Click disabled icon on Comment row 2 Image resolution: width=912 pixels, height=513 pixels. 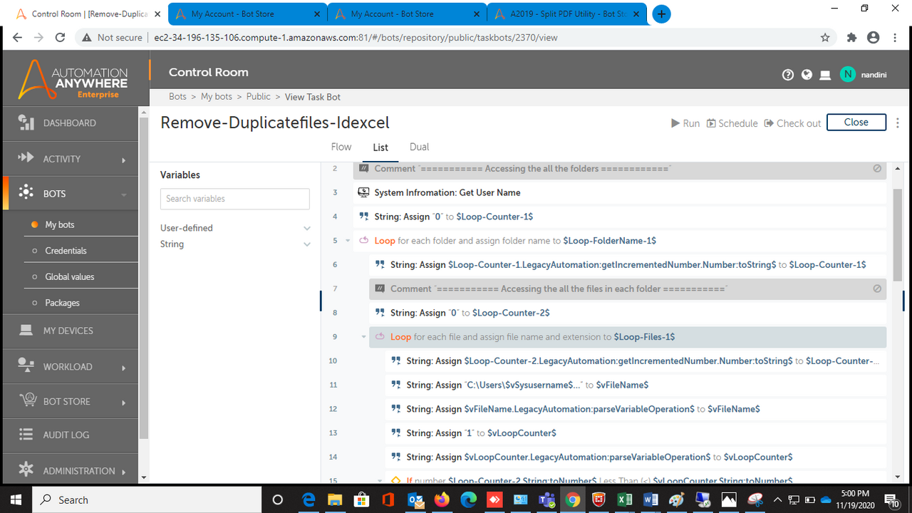point(877,169)
